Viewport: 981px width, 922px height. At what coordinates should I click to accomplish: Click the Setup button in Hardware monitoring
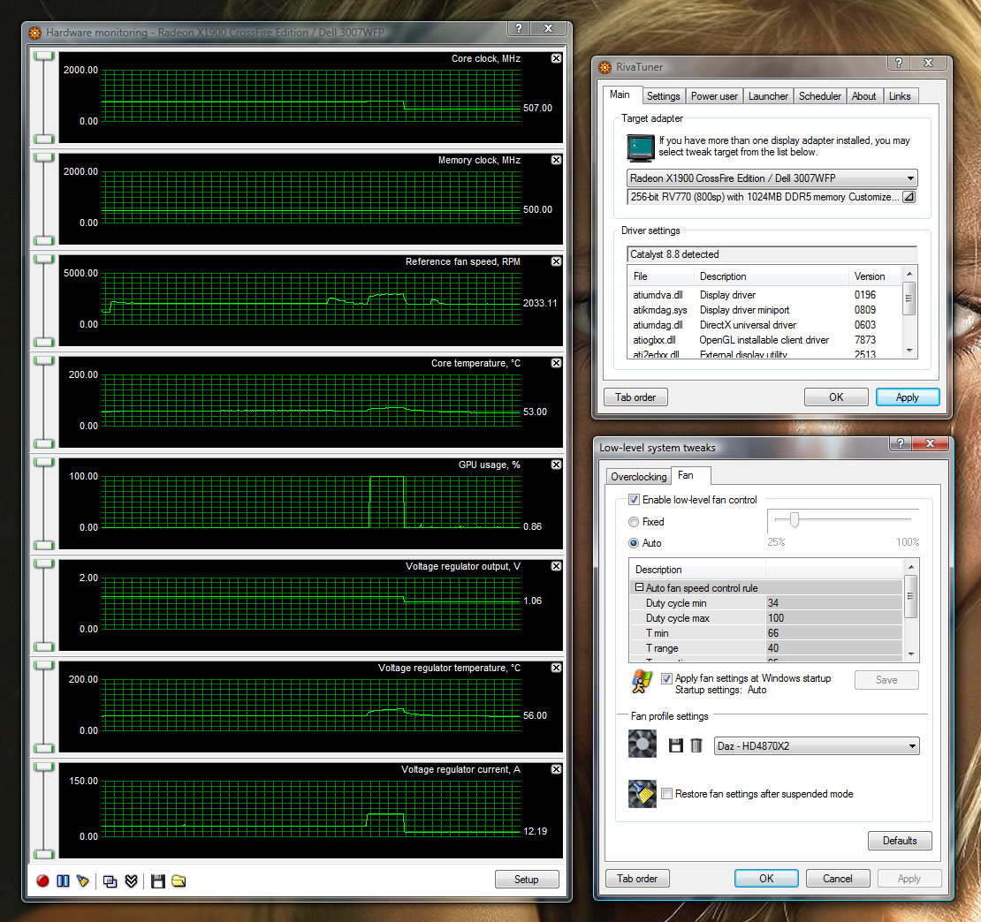(x=526, y=880)
